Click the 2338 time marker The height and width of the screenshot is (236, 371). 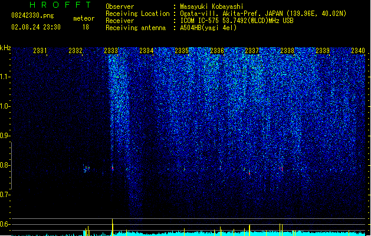click(x=287, y=51)
